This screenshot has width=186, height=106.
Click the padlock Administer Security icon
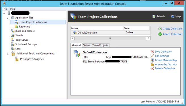[152, 64]
